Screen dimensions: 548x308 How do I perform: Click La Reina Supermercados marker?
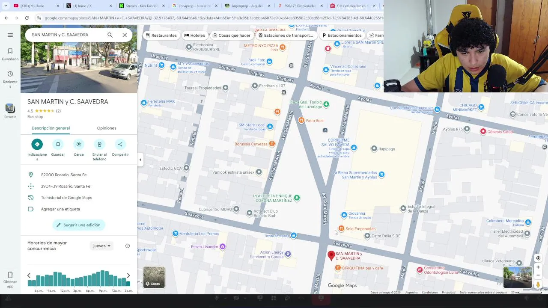tap(381, 174)
